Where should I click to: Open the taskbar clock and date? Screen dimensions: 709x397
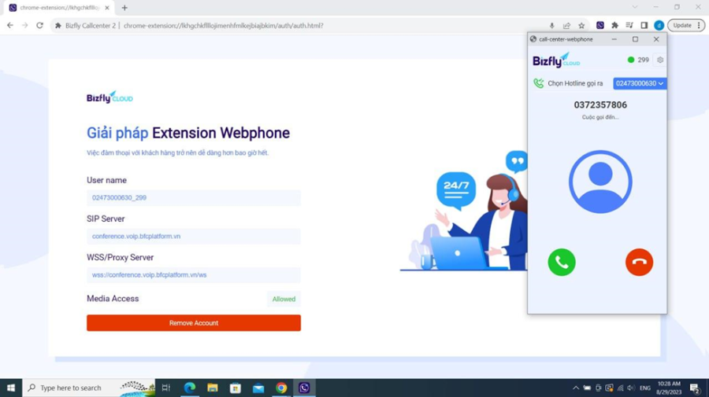(669, 388)
